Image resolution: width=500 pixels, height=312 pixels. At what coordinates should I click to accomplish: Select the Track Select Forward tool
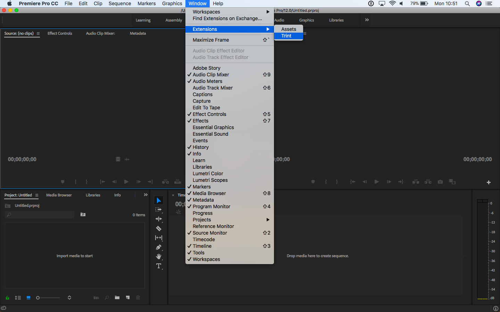click(x=159, y=210)
